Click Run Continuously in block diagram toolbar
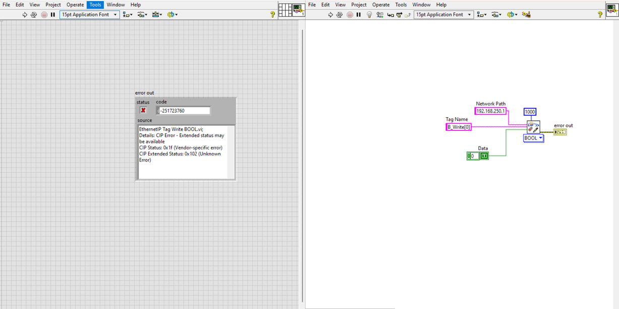Screen dimensions: 619x309 click(x=340, y=15)
